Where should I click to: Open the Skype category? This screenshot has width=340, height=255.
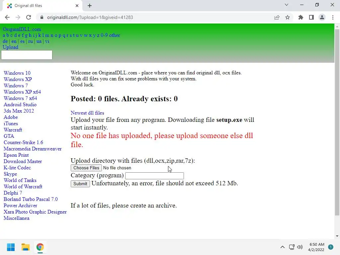(x=10, y=174)
